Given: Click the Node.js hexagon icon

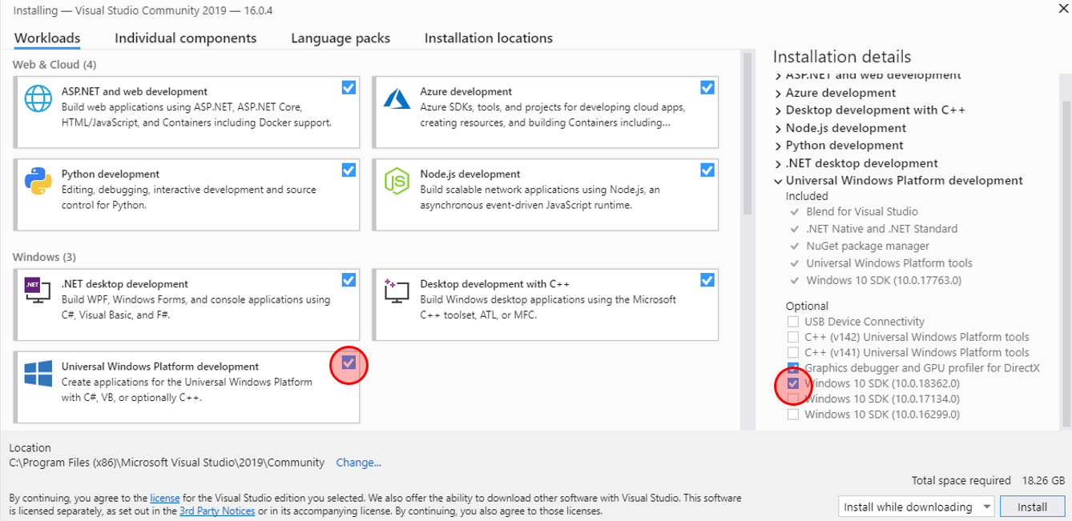Looking at the screenshot, I should coord(397,181).
